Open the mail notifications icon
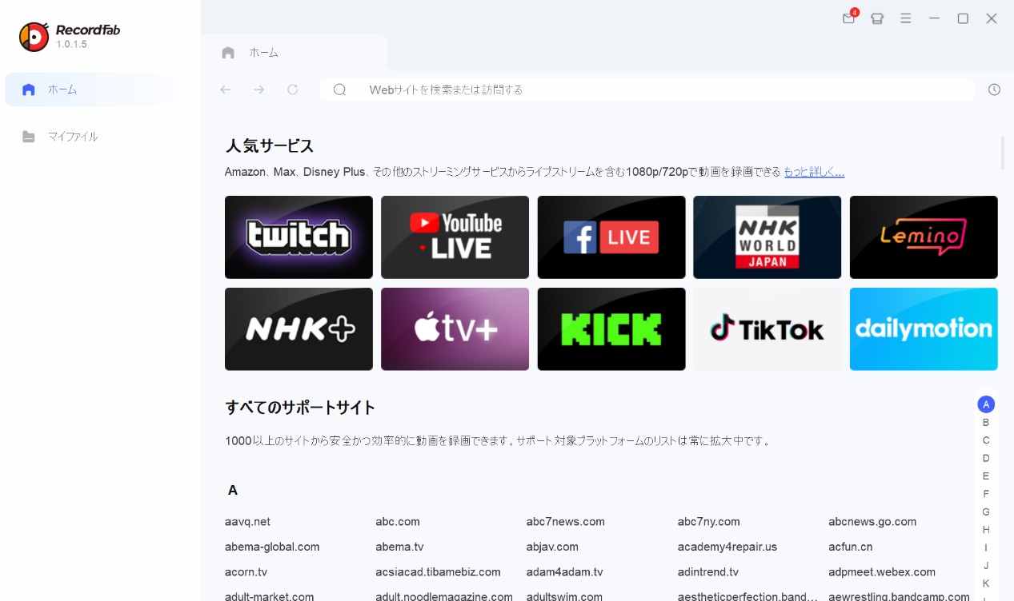 848,18
